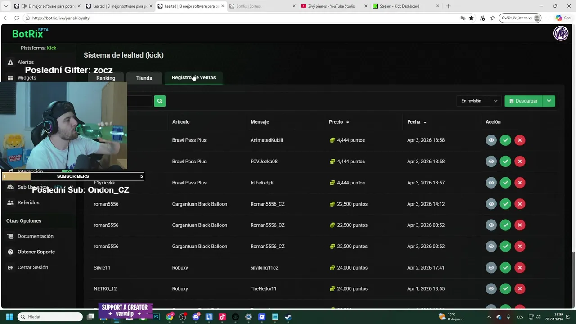
Task: Approve the silviking11cz Robux sale
Action: pos(505,268)
